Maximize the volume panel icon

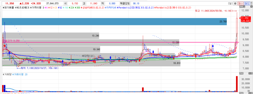[250, 73]
